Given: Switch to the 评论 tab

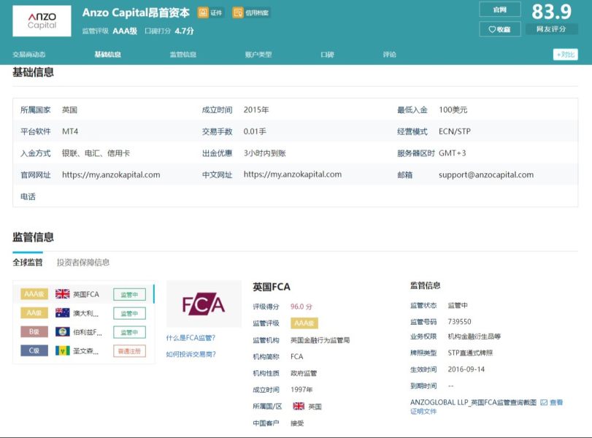Looking at the screenshot, I should (390, 54).
